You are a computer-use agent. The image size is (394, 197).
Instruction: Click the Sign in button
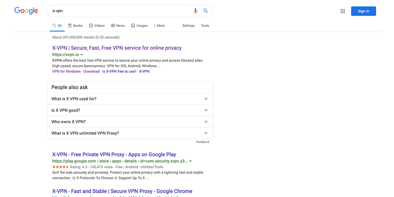coord(363,11)
